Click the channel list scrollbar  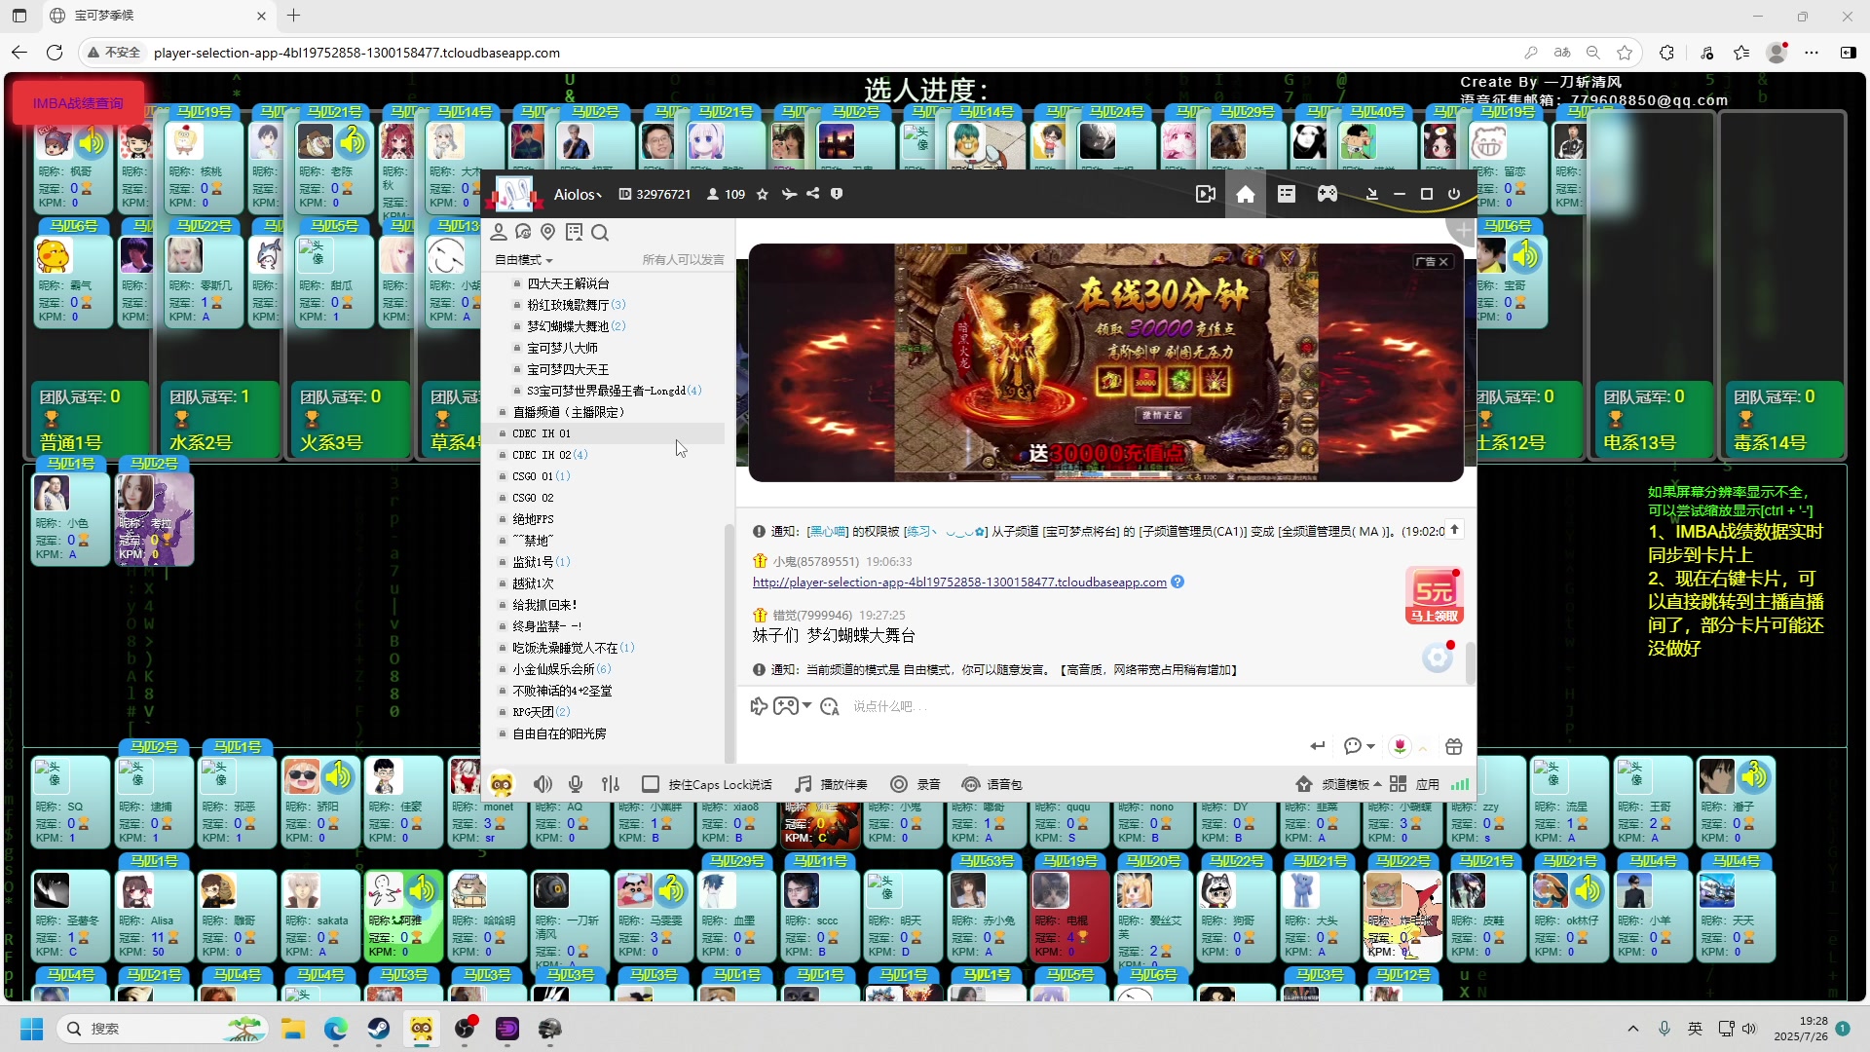pos(729,643)
